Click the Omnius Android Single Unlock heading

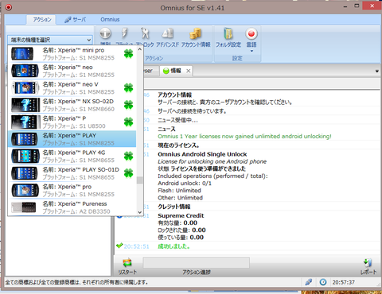click(202, 154)
